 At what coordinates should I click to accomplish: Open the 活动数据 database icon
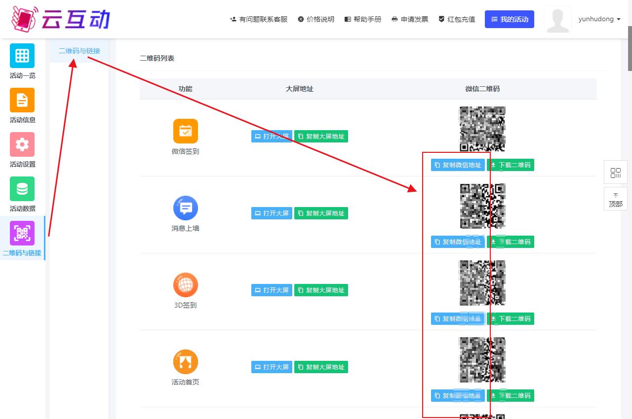click(x=22, y=189)
